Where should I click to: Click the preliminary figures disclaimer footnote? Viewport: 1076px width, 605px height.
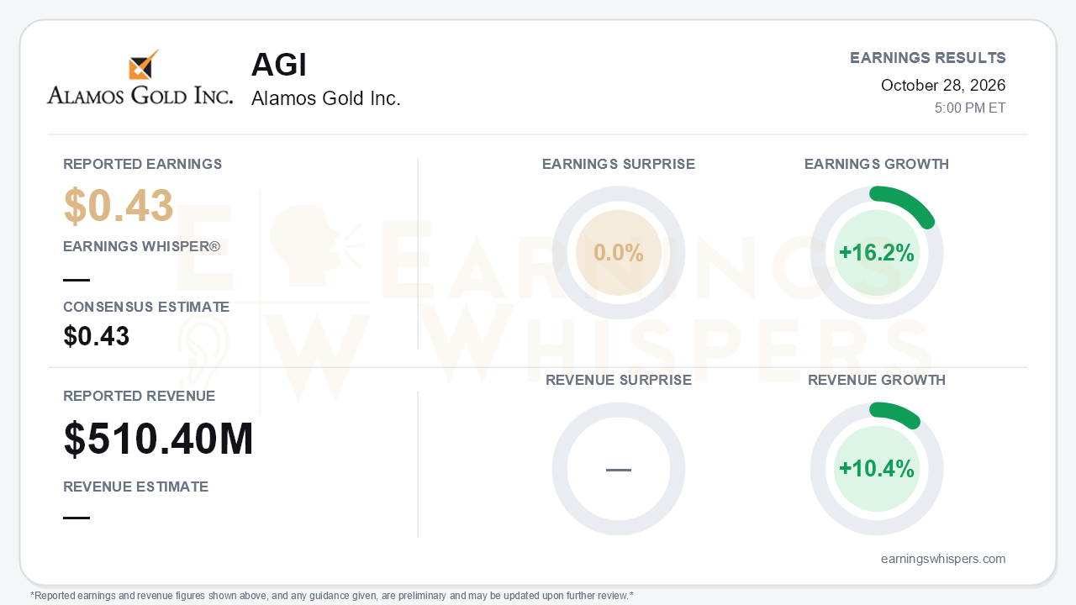(x=332, y=596)
